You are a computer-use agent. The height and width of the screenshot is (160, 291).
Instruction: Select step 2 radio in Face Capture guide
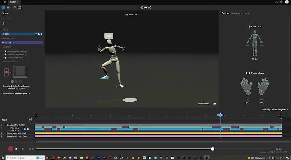[16, 82]
